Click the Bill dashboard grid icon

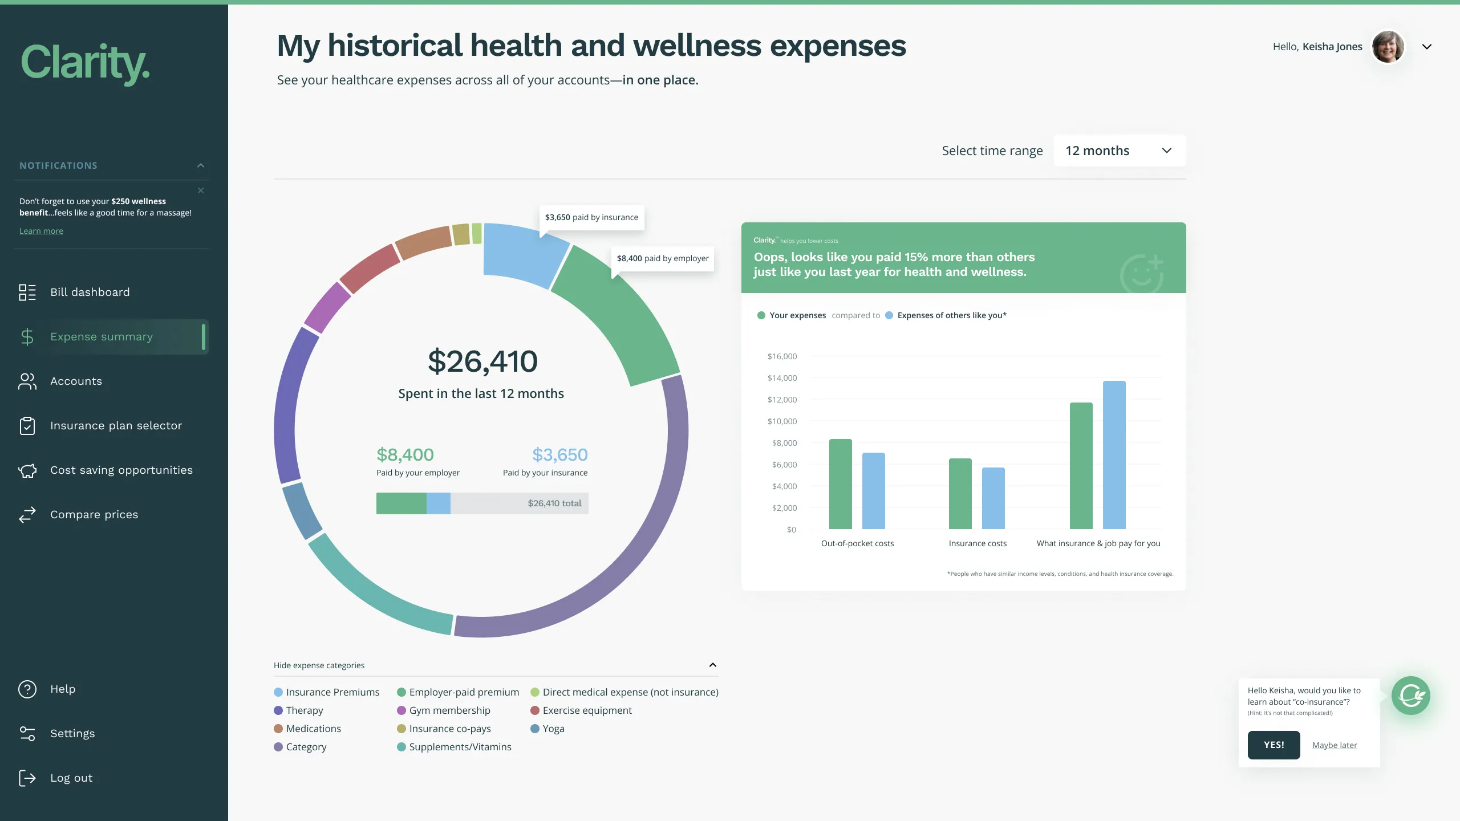pyautogui.click(x=27, y=292)
